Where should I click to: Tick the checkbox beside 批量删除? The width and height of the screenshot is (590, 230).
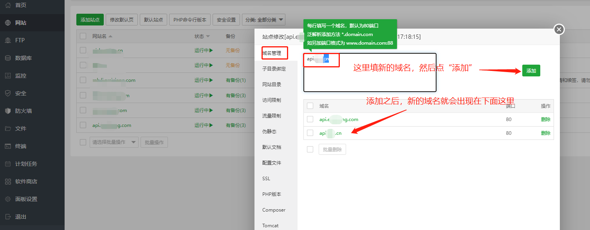310,149
